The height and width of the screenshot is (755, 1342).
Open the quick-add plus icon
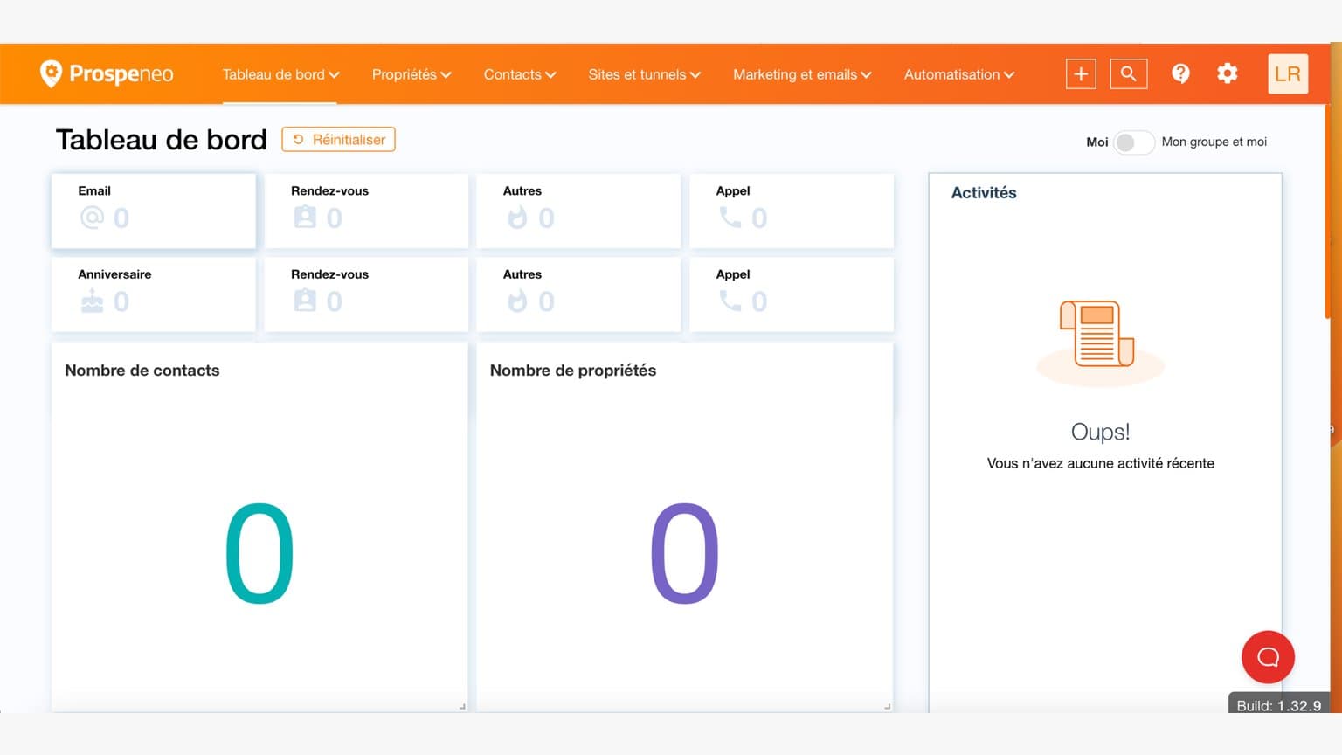1080,73
